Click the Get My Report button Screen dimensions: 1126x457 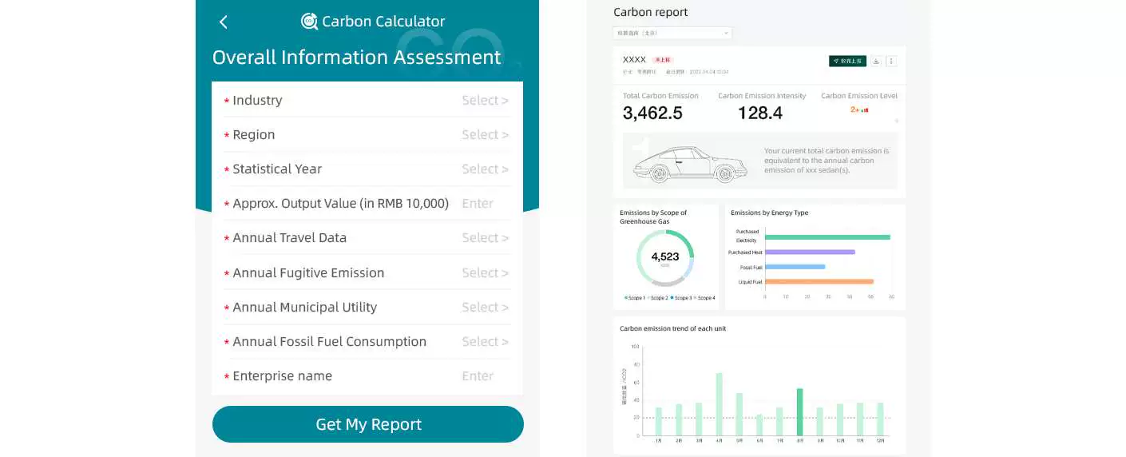pyautogui.click(x=368, y=424)
